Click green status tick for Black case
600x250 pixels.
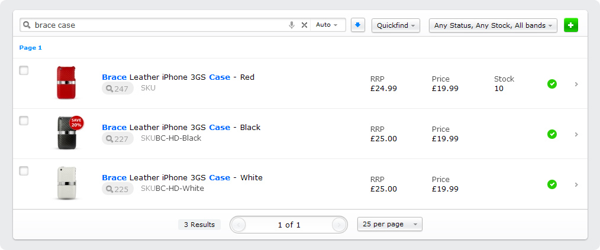coord(552,134)
